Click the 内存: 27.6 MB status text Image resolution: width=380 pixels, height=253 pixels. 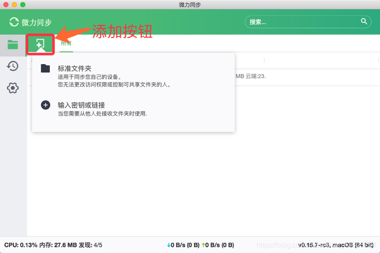tap(58, 245)
